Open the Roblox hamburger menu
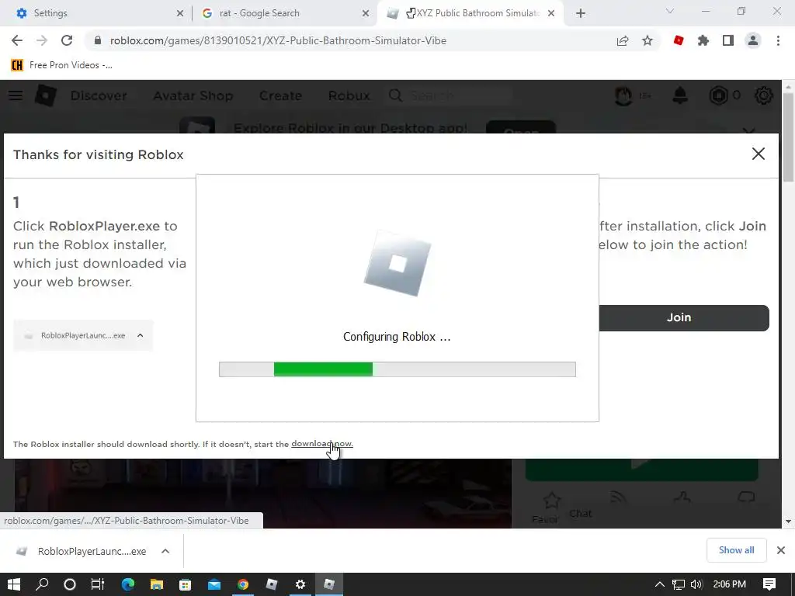The image size is (795, 596). 16,95
